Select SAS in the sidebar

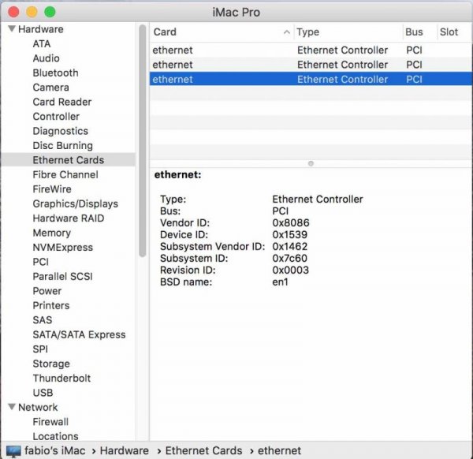pos(43,320)
